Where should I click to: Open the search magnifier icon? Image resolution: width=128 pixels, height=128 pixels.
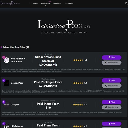[126, 3]
